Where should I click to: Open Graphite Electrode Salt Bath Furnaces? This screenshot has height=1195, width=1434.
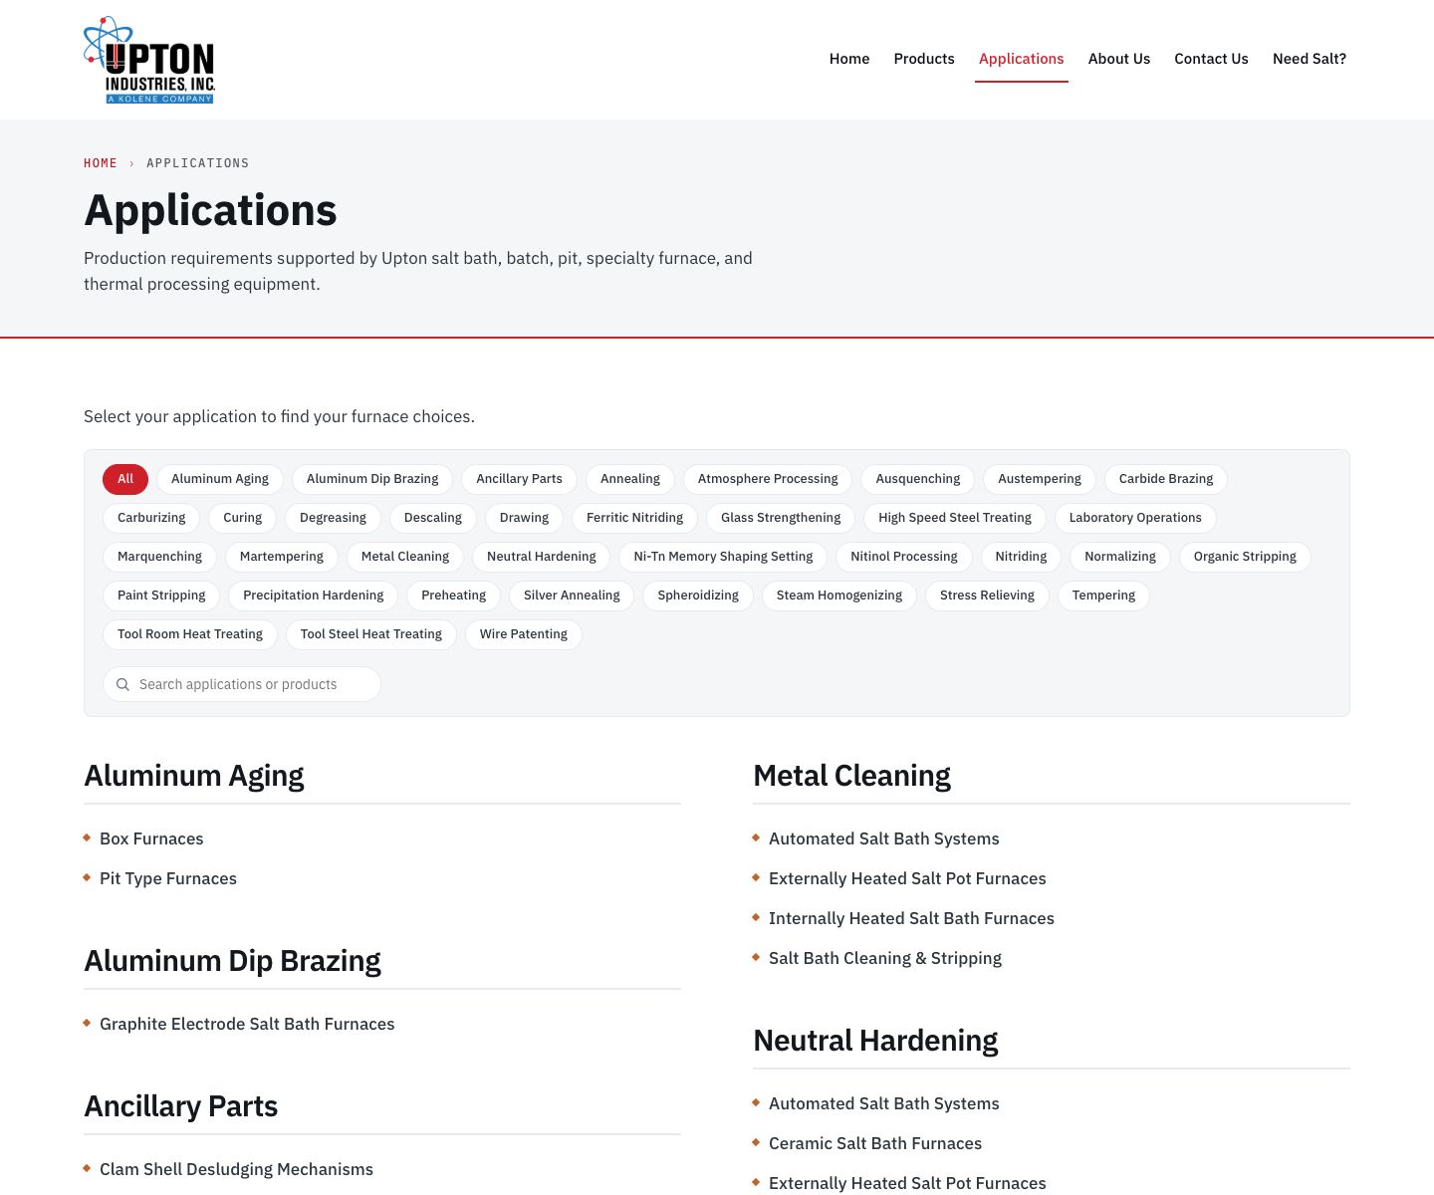coord(247,1024)
